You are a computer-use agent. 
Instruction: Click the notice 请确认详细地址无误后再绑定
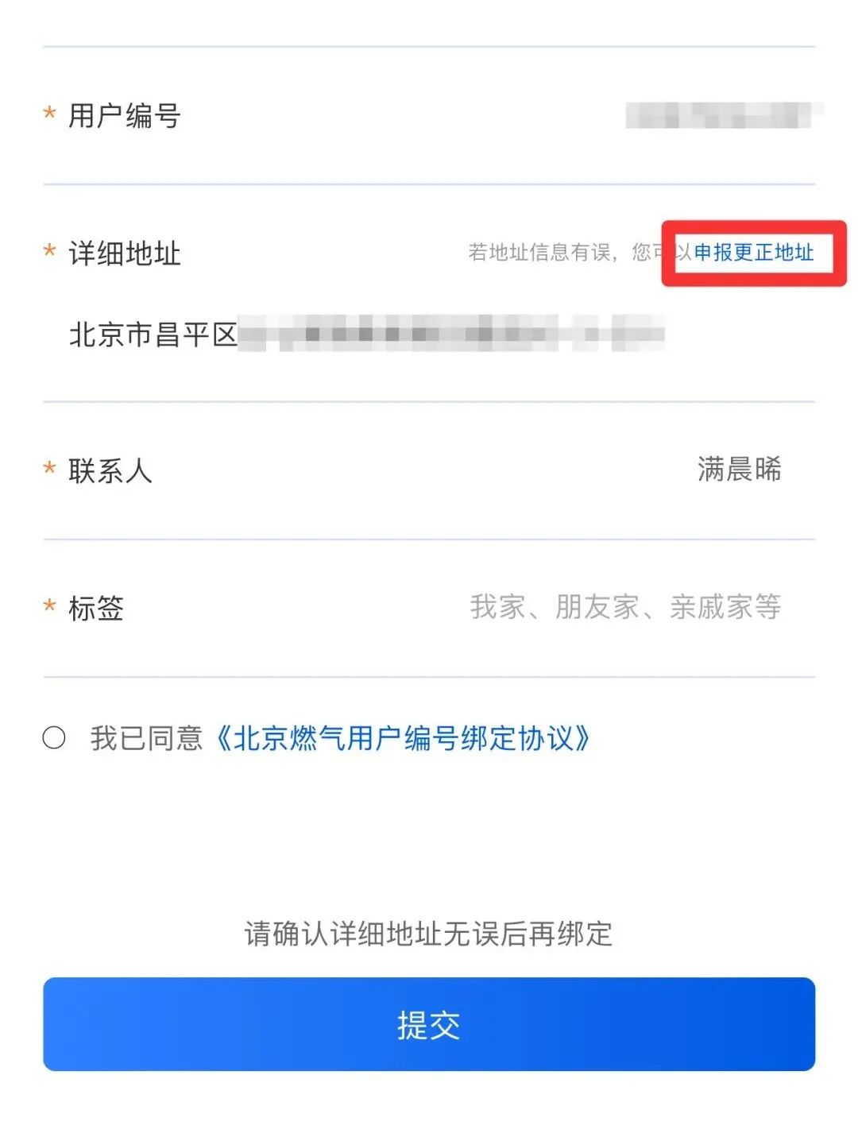(429, 934)
